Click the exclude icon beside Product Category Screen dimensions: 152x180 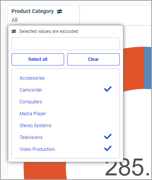tap(59, 11)
